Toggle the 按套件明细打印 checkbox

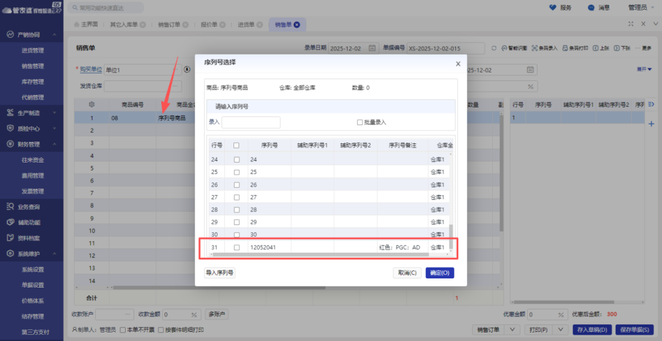(x=161, y=329)
